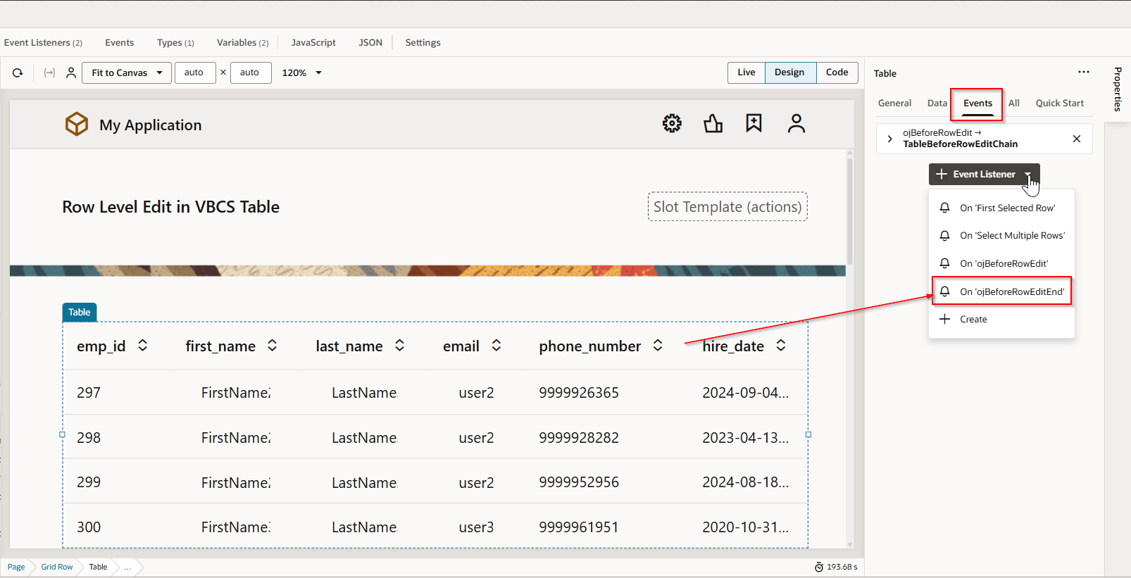Viewport: 1131px width, 578px height.
Task: Click the refresh icon in the canvas toolbar
Action: tap(18, 73)
